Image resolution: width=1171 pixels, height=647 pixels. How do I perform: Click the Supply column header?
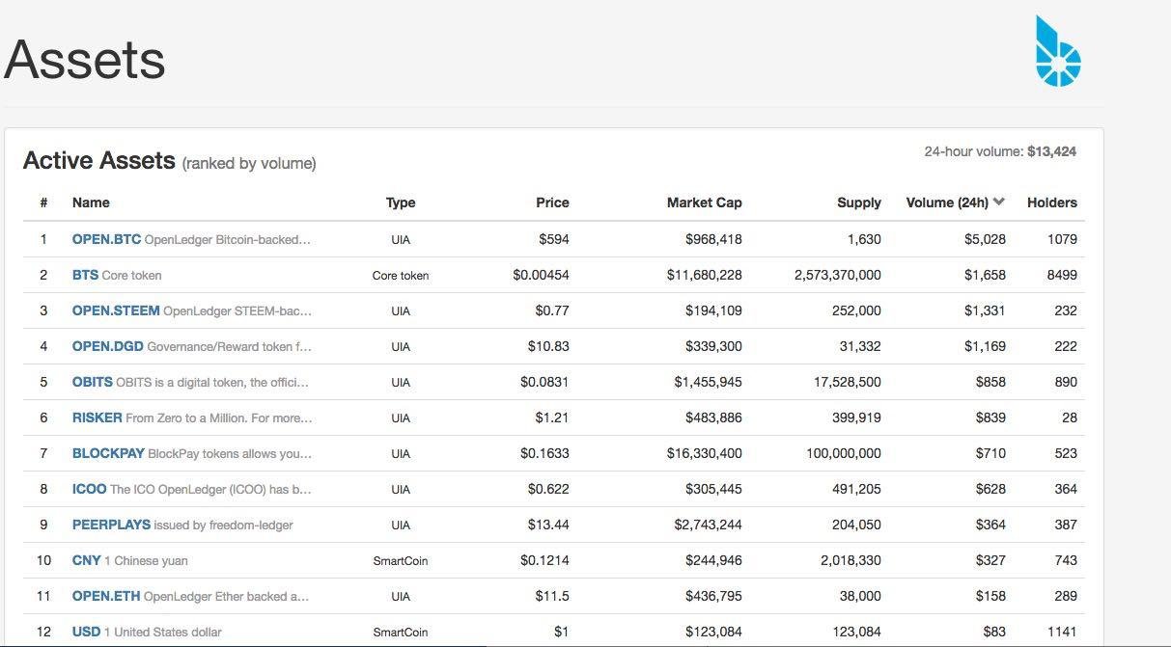point(858,202)
